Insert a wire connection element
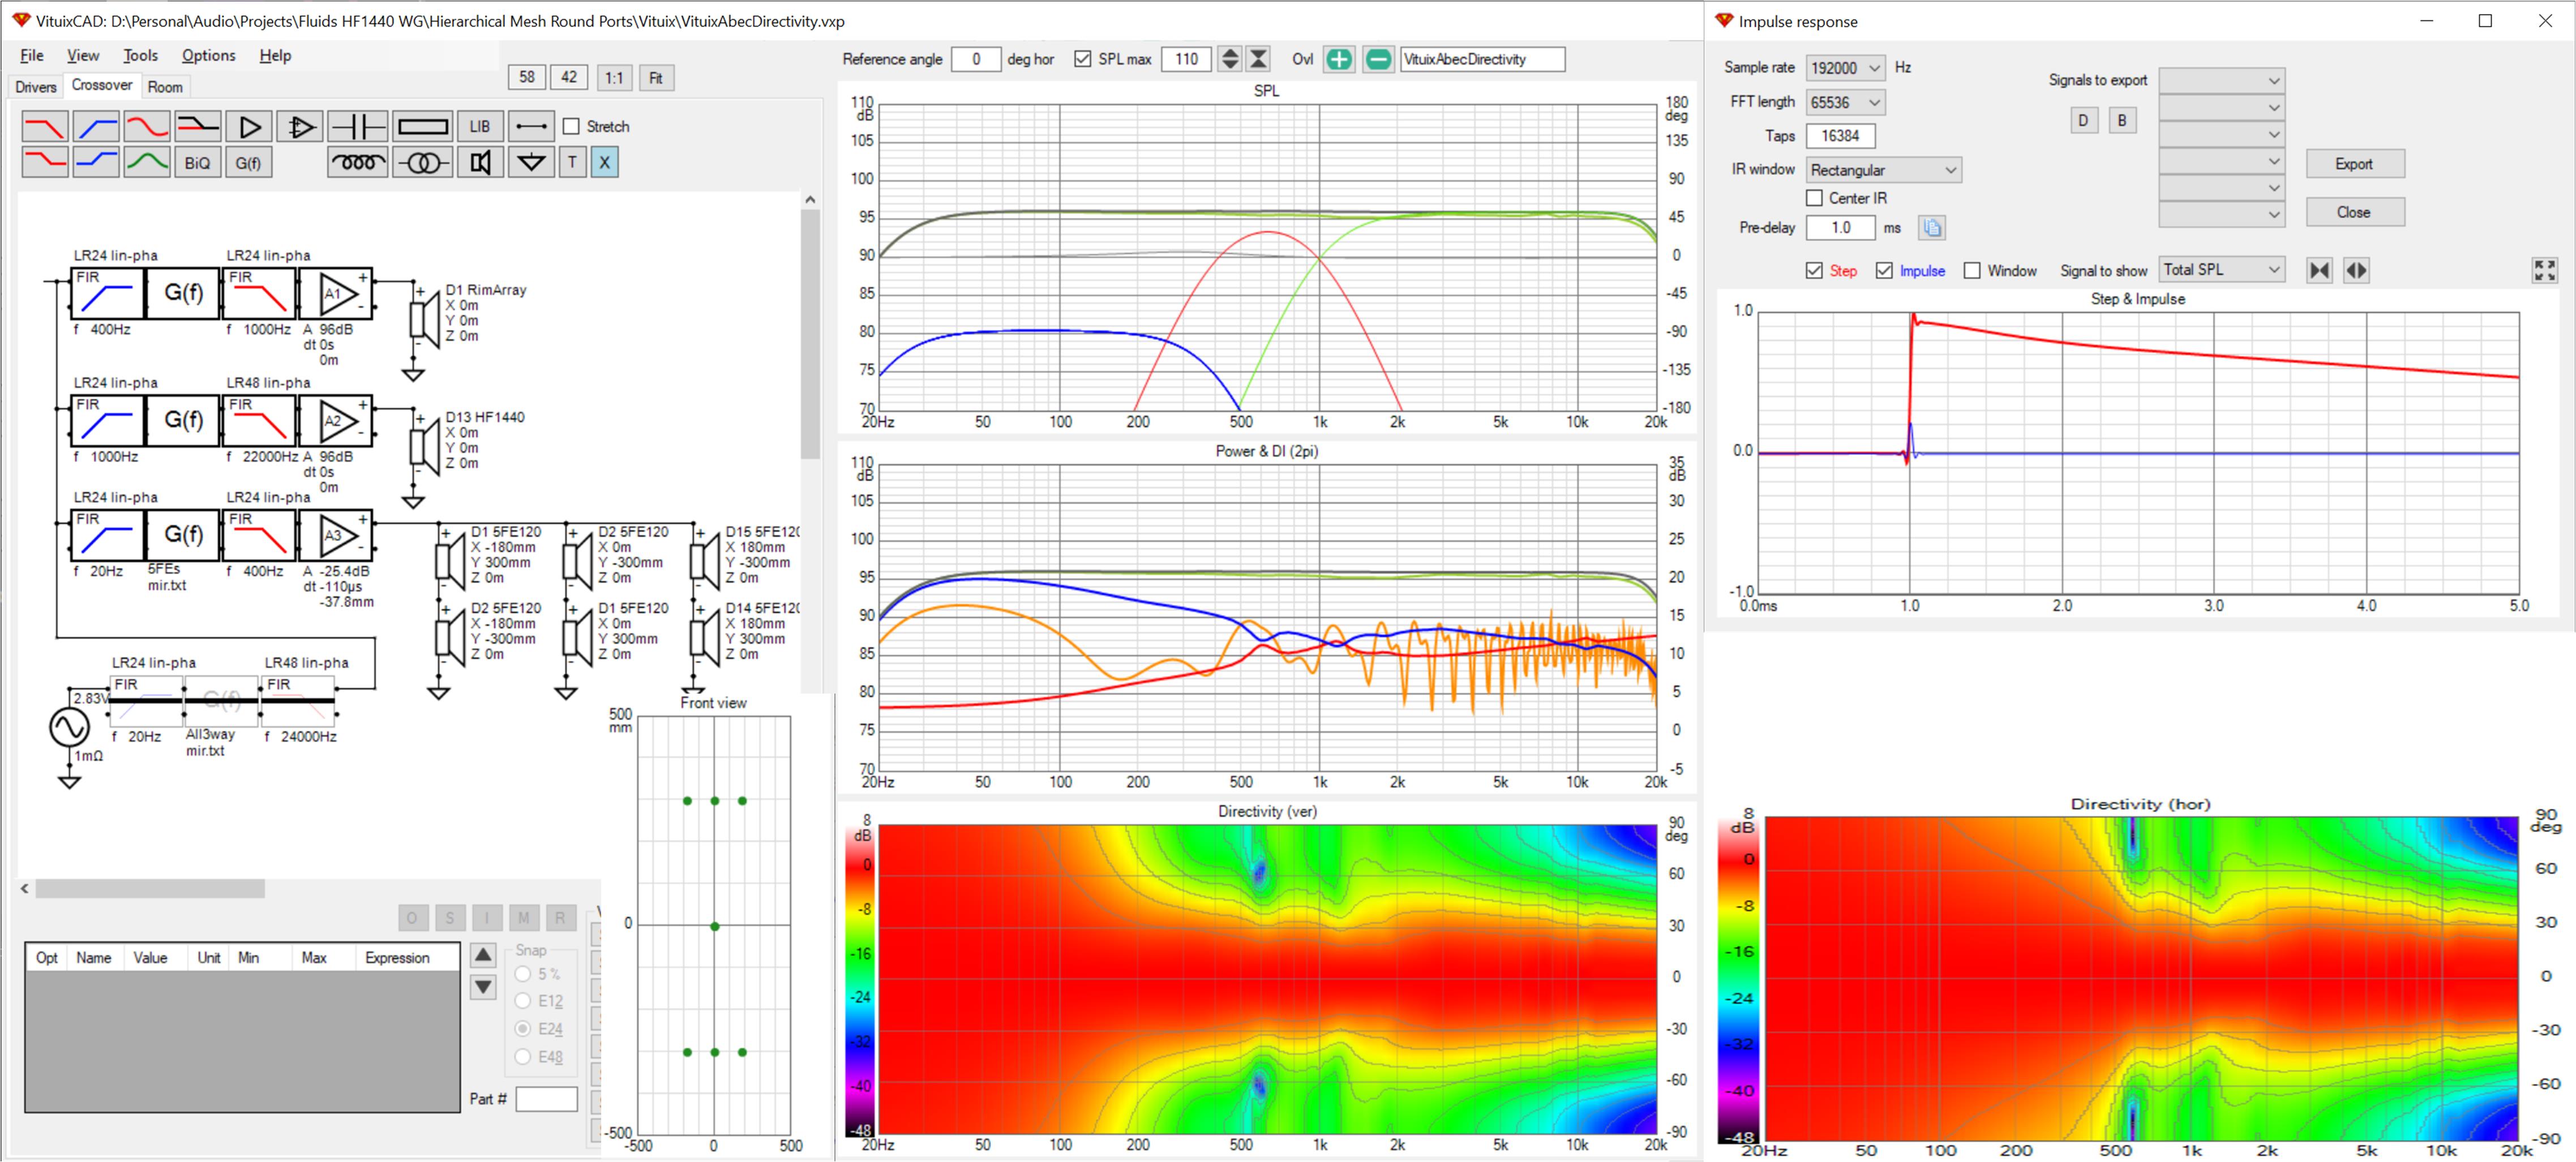 coord(531,127)
